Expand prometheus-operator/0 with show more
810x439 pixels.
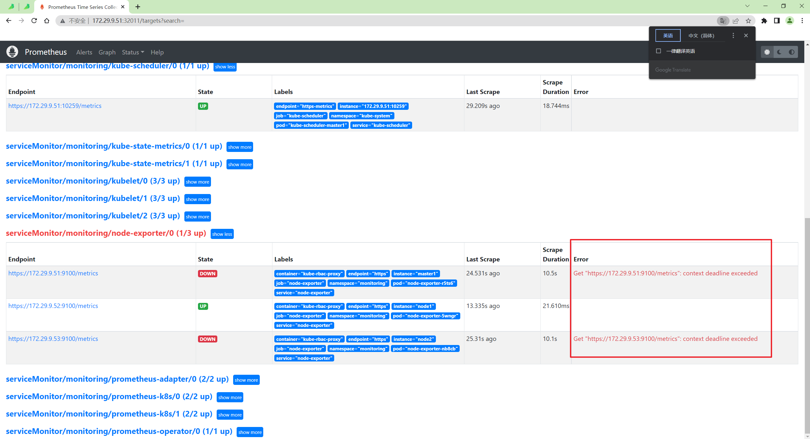pos(250,432)
